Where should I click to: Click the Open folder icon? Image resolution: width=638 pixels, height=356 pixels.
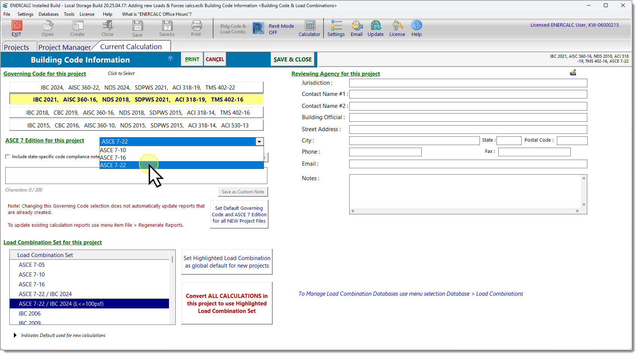click(48, 25)
